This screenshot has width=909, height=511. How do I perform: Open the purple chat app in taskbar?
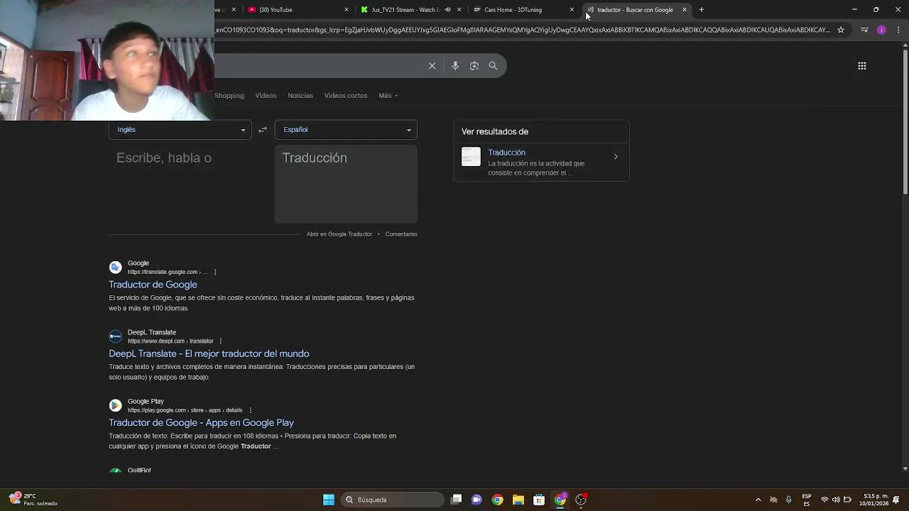[477, 500]
